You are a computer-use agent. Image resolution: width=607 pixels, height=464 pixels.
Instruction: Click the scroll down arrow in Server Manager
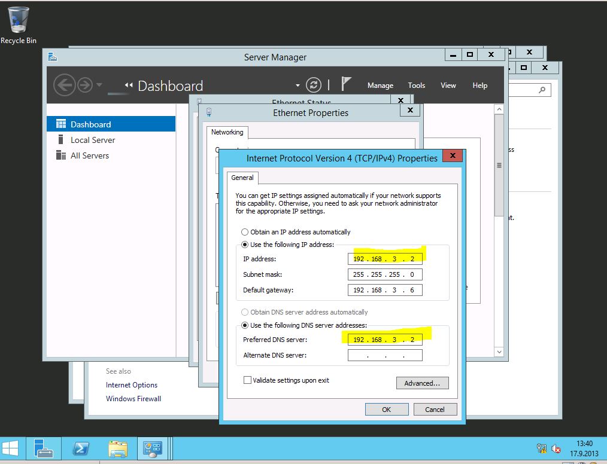499,352
